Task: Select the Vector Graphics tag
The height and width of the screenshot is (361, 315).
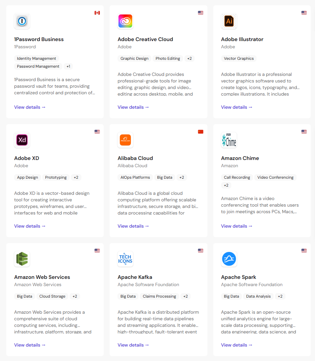Action: tap(239, 58)
